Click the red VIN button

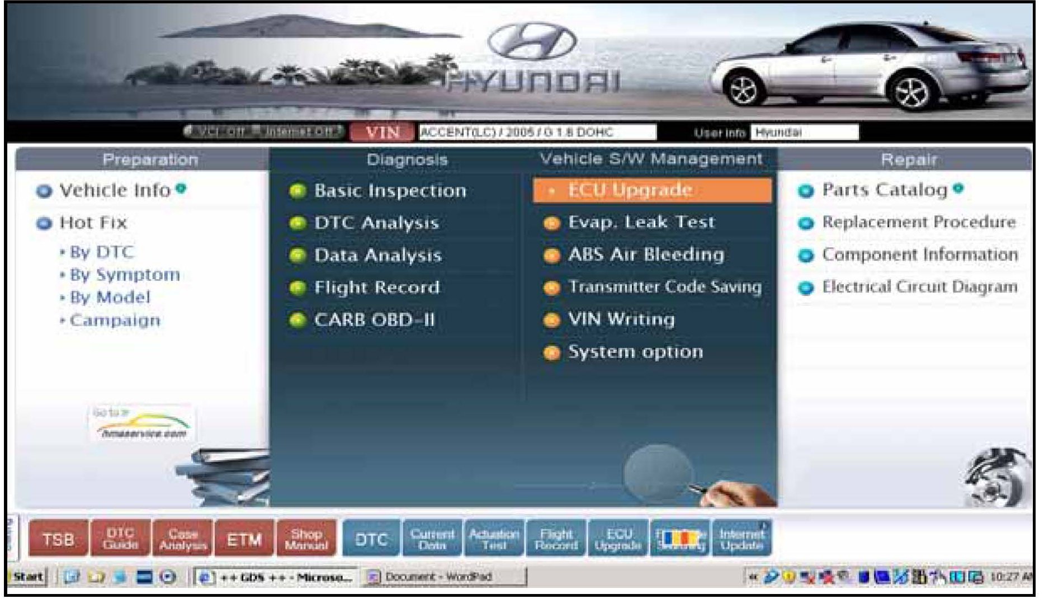pos(382,133)
